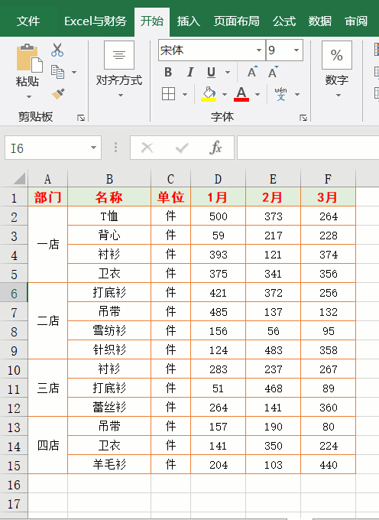The image size is (379, 520).
Task: Open the Underline style dropdown arrow
Action: point(228,73)
